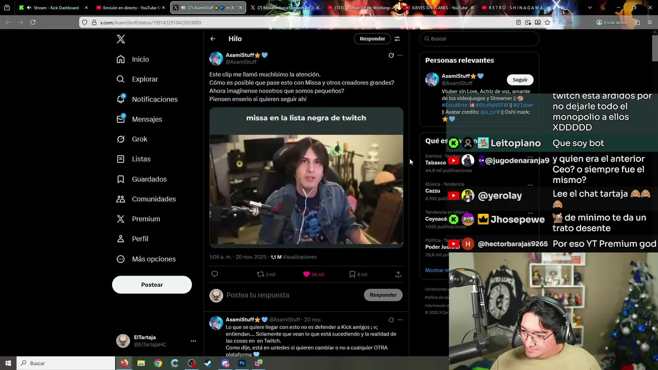Screen dimensions: 658x370
Task: Click the Grok icon on main post
Action: pos(391,55)
